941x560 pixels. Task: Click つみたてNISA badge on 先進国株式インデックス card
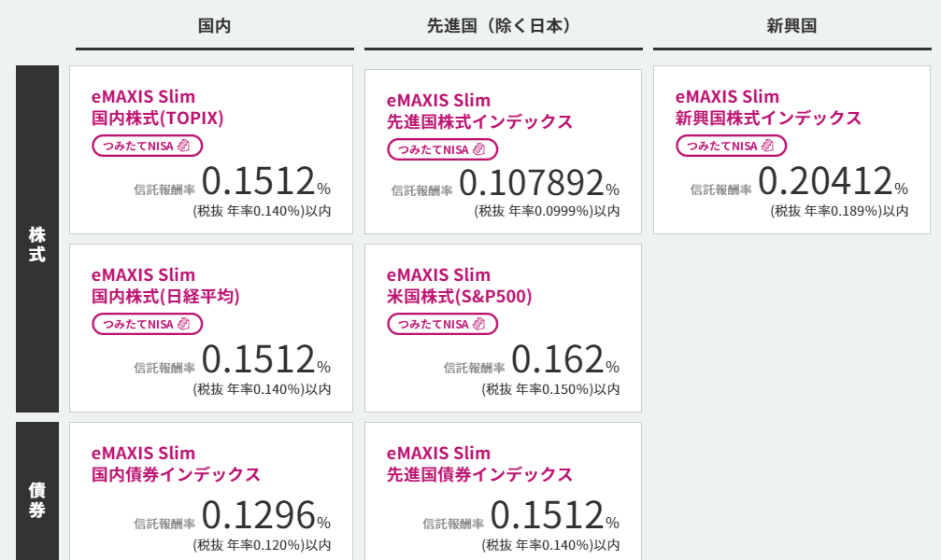coord(442,149)
